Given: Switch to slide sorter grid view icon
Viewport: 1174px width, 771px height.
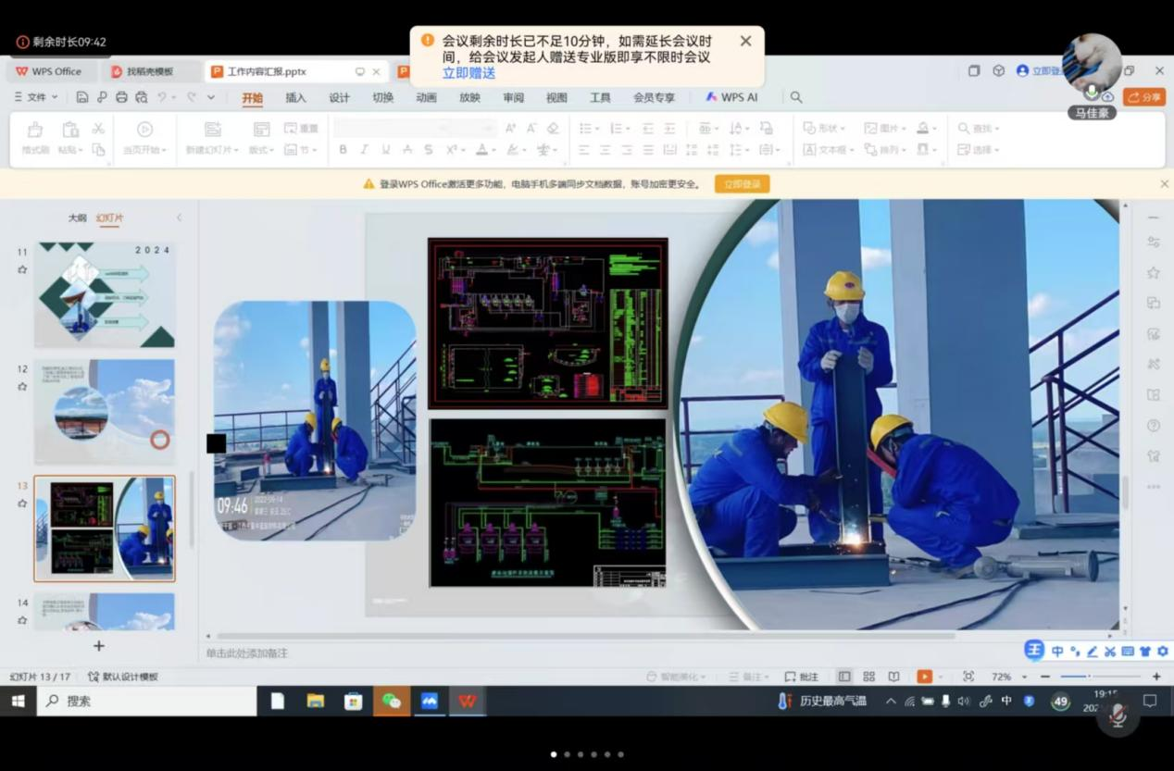Looking at the screenshot, I should (x=868, y=677).
